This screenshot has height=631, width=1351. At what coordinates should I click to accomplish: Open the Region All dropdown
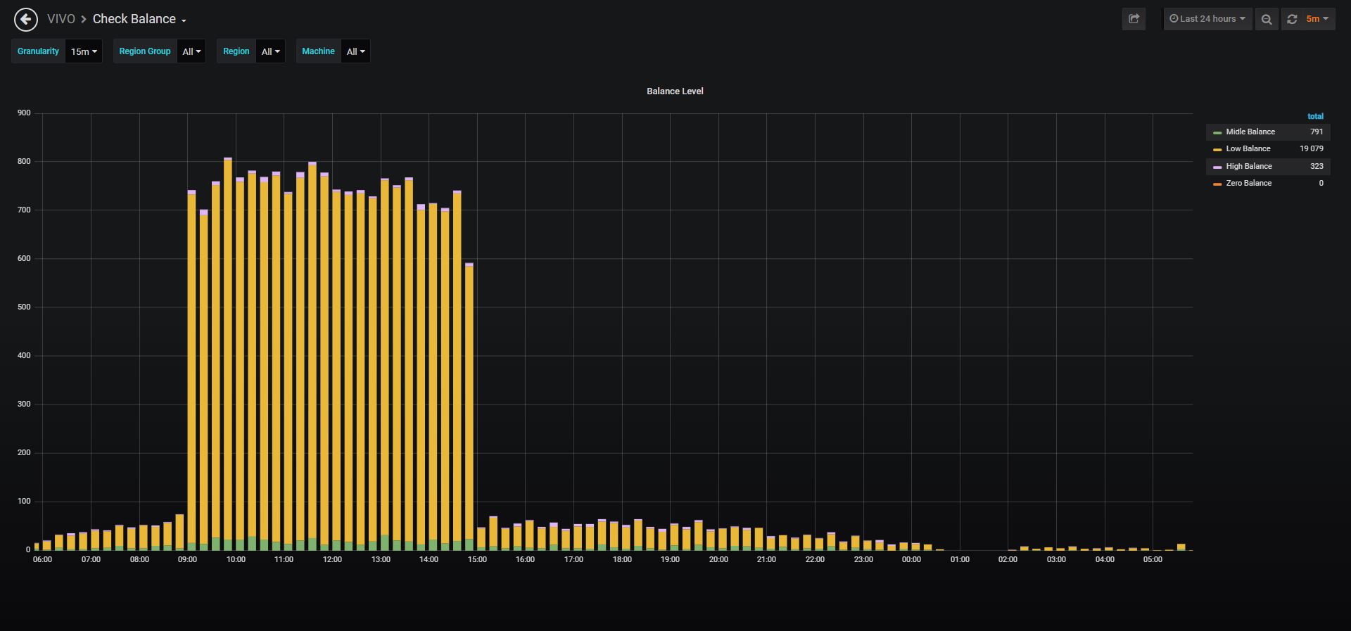click(270, 51)
